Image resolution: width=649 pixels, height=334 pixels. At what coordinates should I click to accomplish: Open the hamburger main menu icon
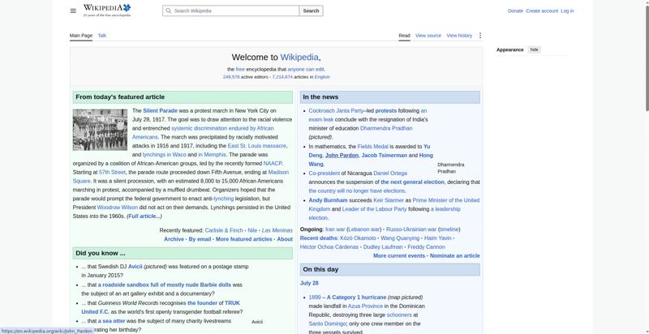tap(73, 11)
